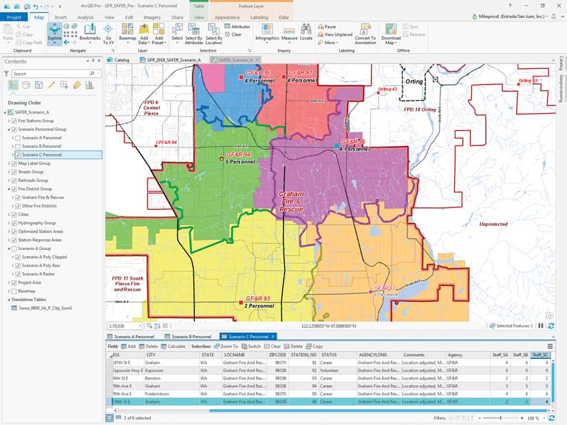Switch Contents to List By Drawing Order
This screenshot has height=425, width=567.
point(13,85)
